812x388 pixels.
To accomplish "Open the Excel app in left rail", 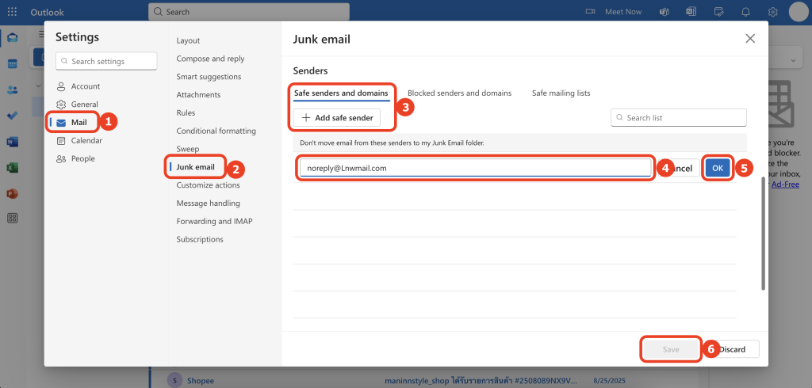I will click(13, 168).
